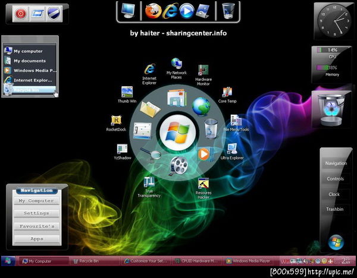Click Apps button in Navigation panel
The width and height of the screenshot is (357, 278).
pos(36,239)
